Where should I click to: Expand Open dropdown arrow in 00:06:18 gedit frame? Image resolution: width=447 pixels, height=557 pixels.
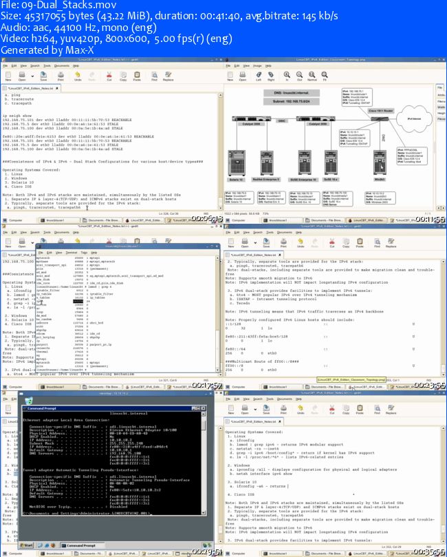(x=32, y=76)
